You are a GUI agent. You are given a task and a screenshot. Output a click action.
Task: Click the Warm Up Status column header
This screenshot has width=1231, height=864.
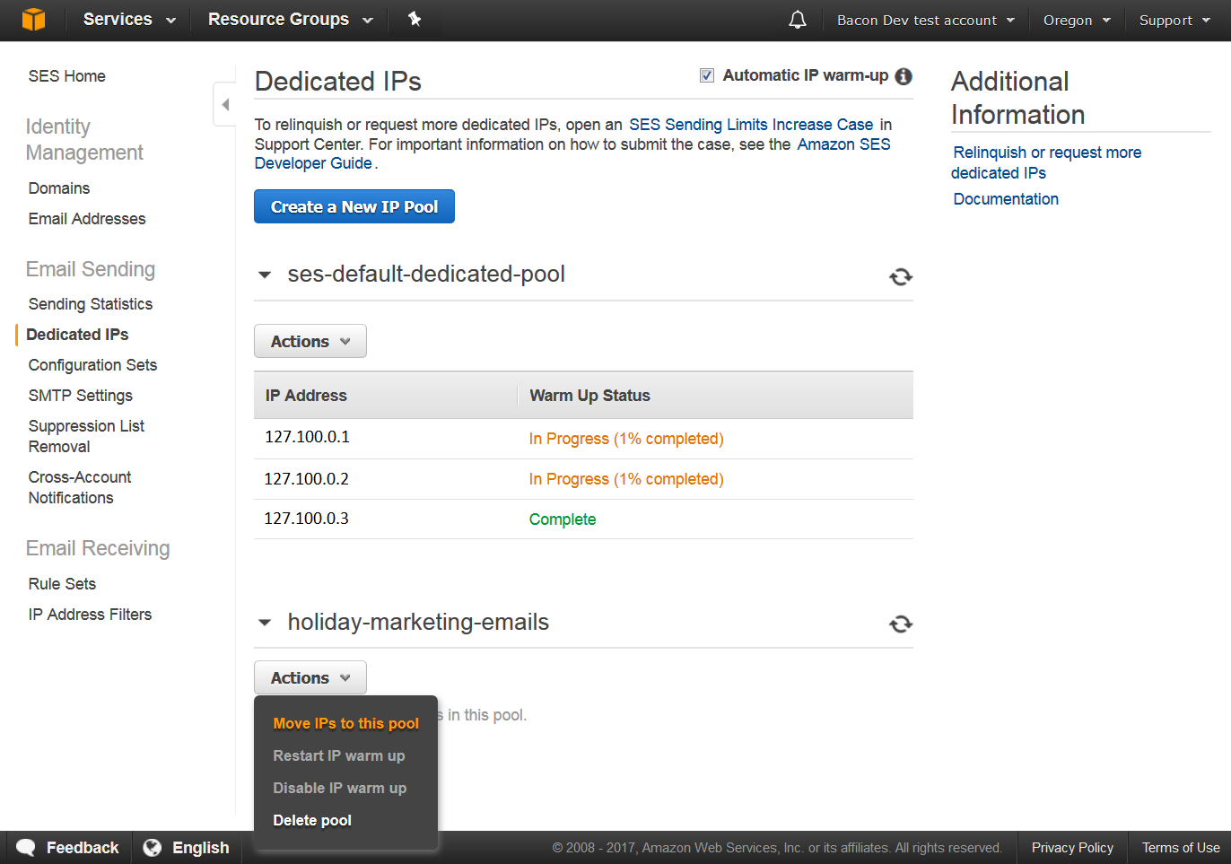pos(589,396)
